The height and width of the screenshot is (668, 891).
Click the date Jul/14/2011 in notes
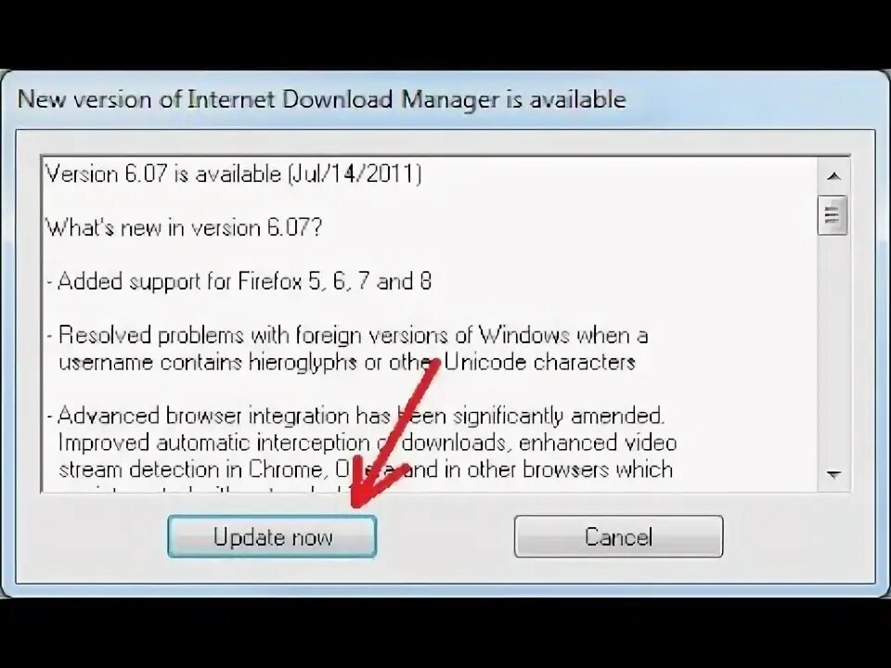355,173
